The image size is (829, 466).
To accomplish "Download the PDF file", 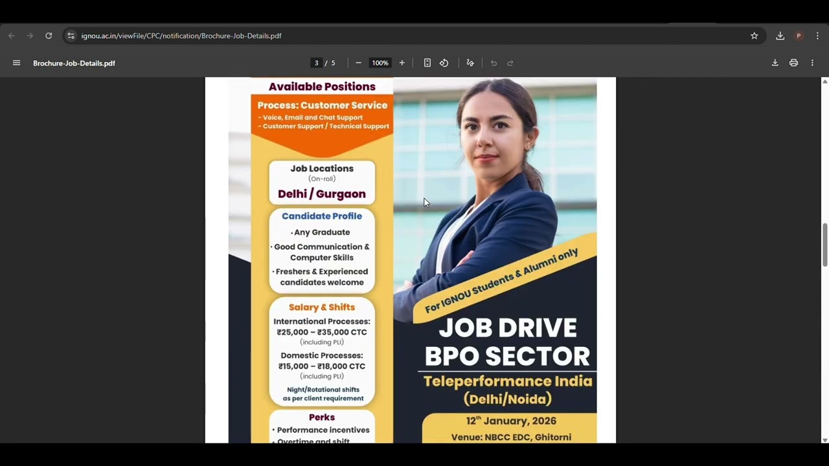I will pyautogui.click(x=775, y=63).
